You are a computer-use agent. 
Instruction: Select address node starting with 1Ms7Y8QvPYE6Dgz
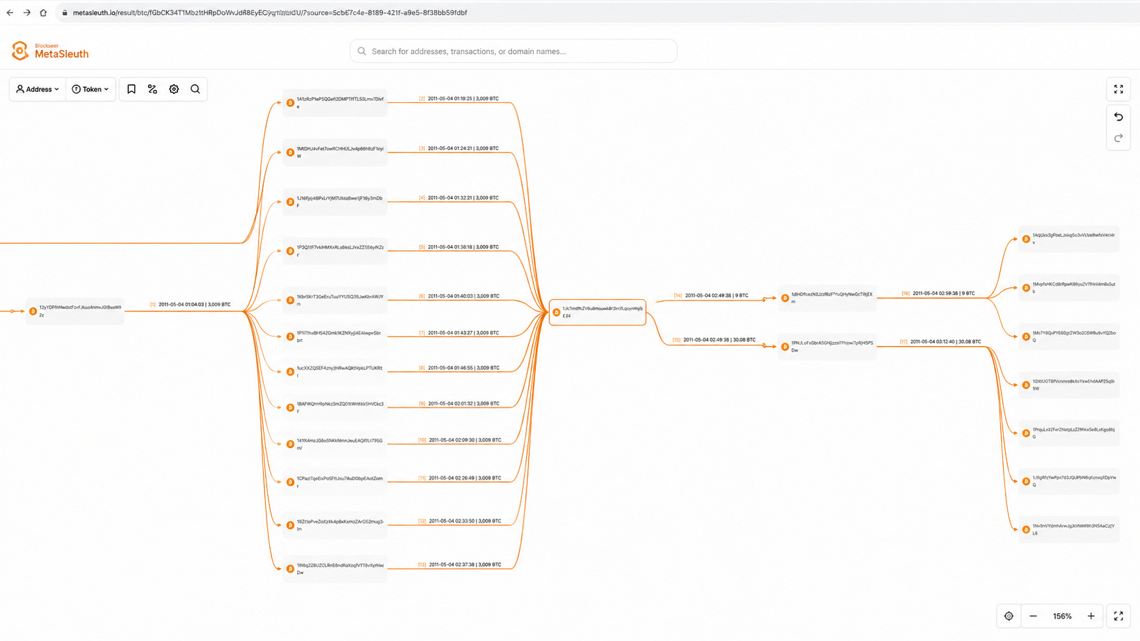tap(1069, 337)
